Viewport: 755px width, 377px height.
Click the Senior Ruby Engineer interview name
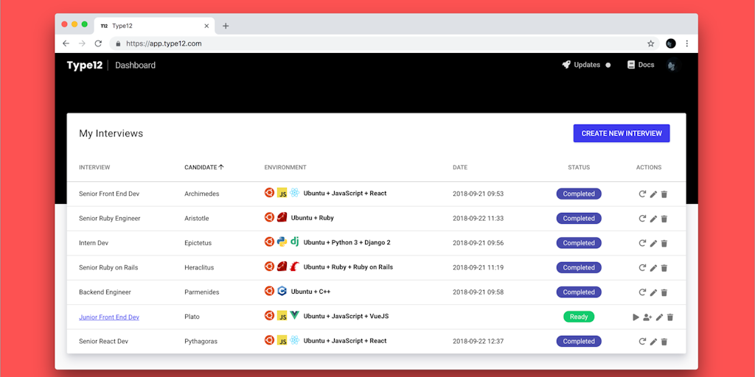110,218
